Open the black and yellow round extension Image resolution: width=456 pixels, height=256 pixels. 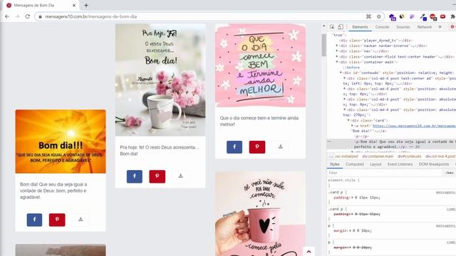click(402, 16)
